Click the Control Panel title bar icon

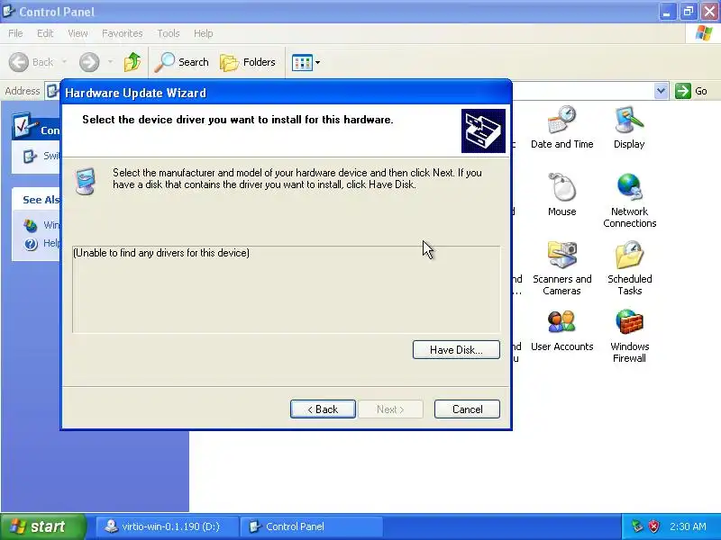(8, 11)
